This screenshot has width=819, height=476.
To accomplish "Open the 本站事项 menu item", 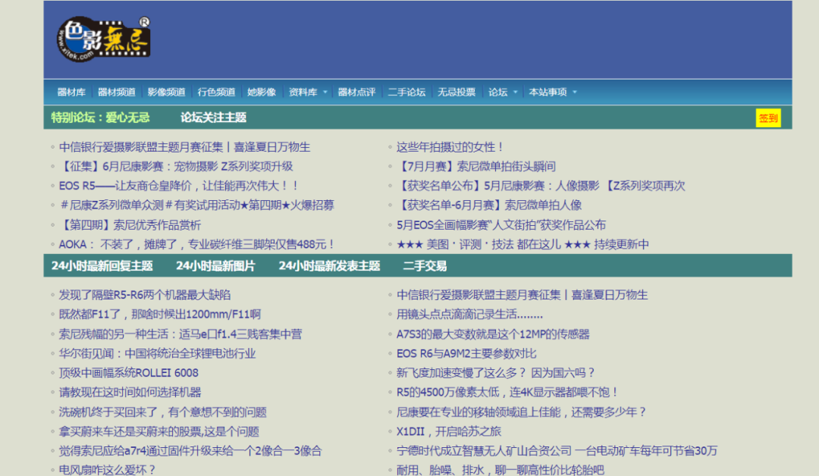I will (548, 92).
